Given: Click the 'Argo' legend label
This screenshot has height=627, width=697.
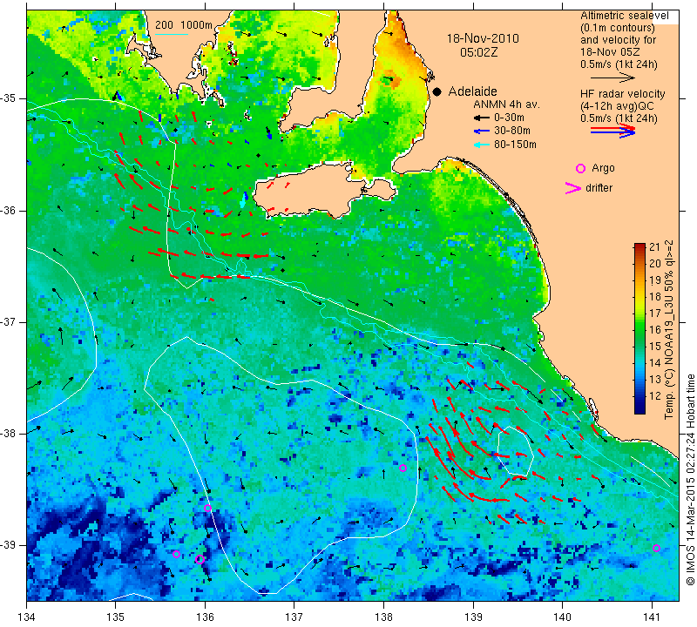Looking at the screenshot, I should click(x=603, y=168).
